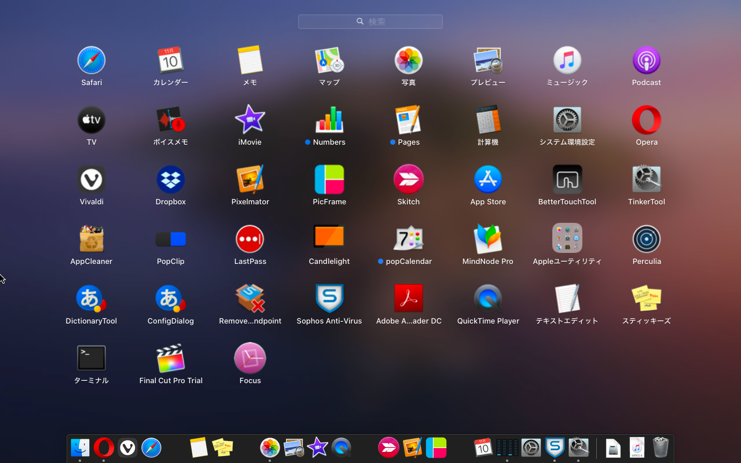Open the ミュージック app
This screenshot has width=741, height=463.
567,60
